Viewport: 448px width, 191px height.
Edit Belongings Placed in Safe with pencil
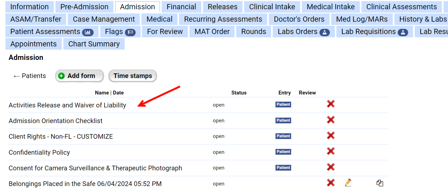tap(348, 183)
